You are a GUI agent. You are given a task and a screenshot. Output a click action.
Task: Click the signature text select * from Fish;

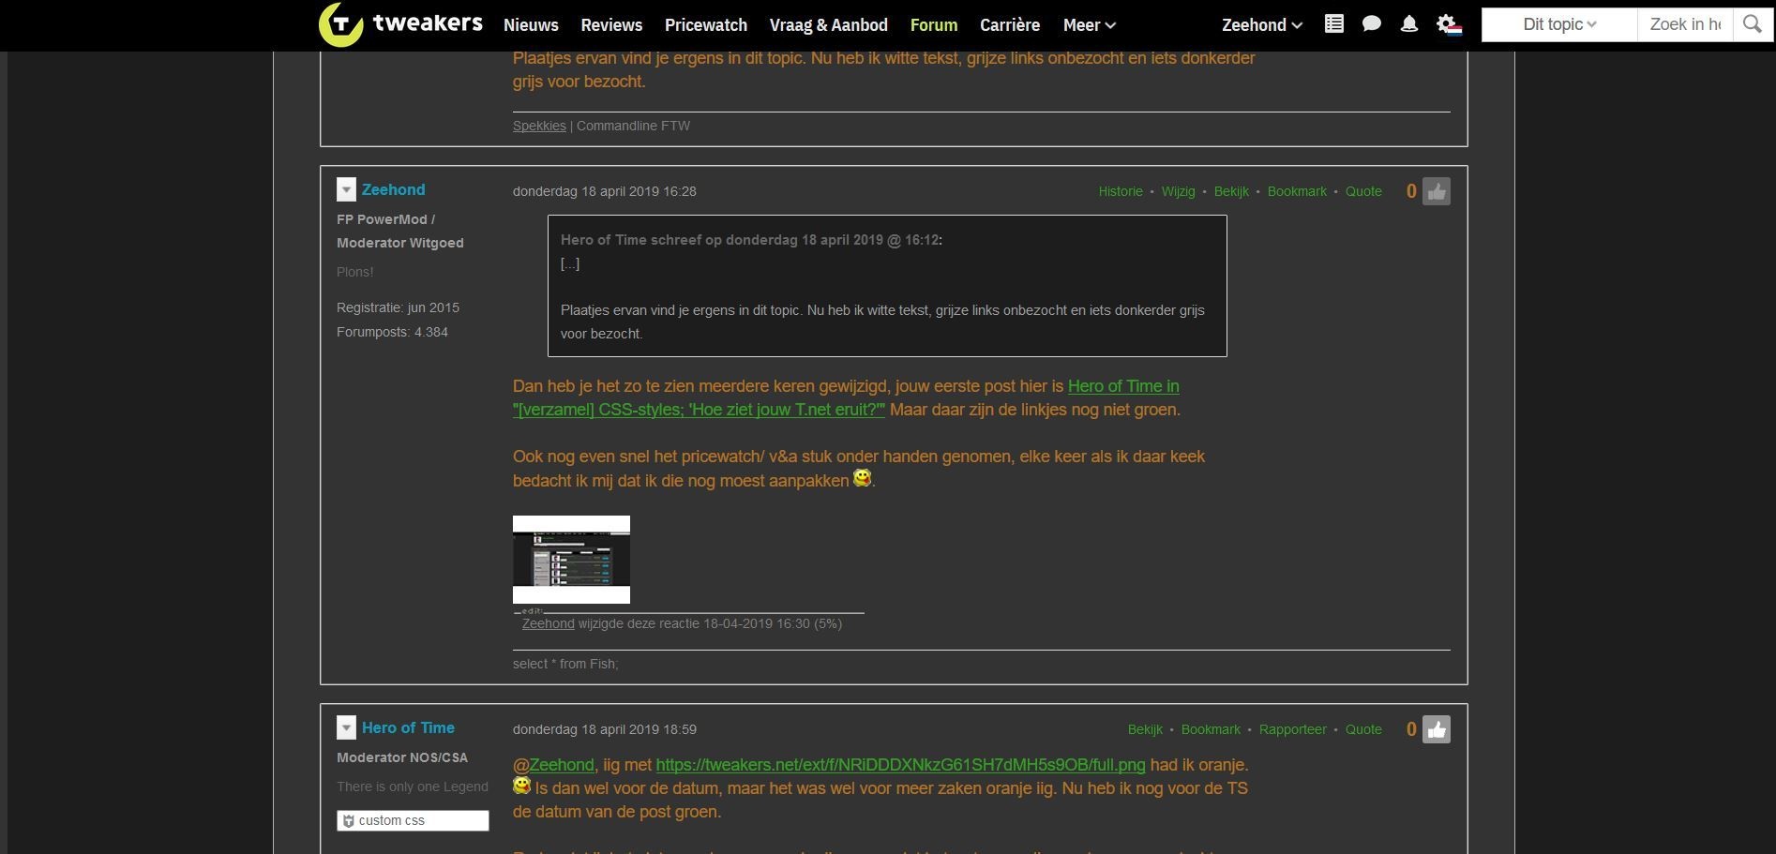[565, 664]
